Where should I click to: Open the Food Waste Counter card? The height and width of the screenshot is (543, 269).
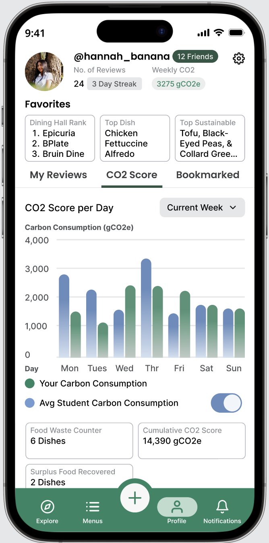click(79, 440)
